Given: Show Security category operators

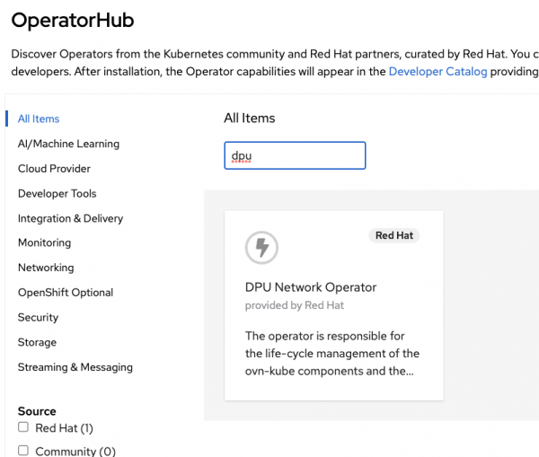Looking at the screenshot, I should tap(38, 317).
